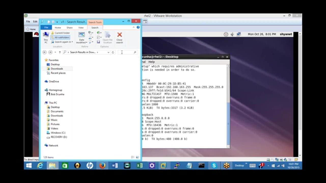Select the Current folder search option
326x183 pixels.
(x=60, y=33)
